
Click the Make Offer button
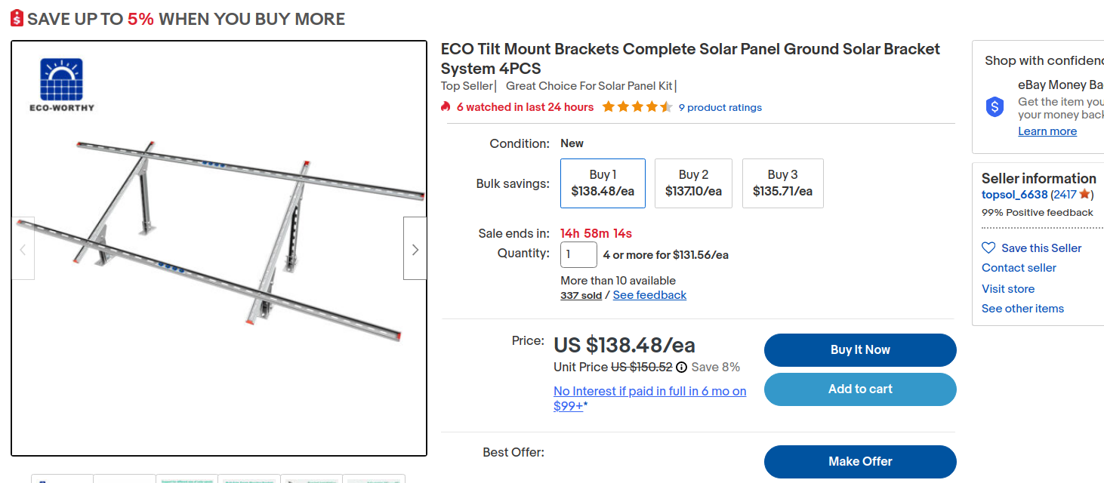tap(860, 461)
